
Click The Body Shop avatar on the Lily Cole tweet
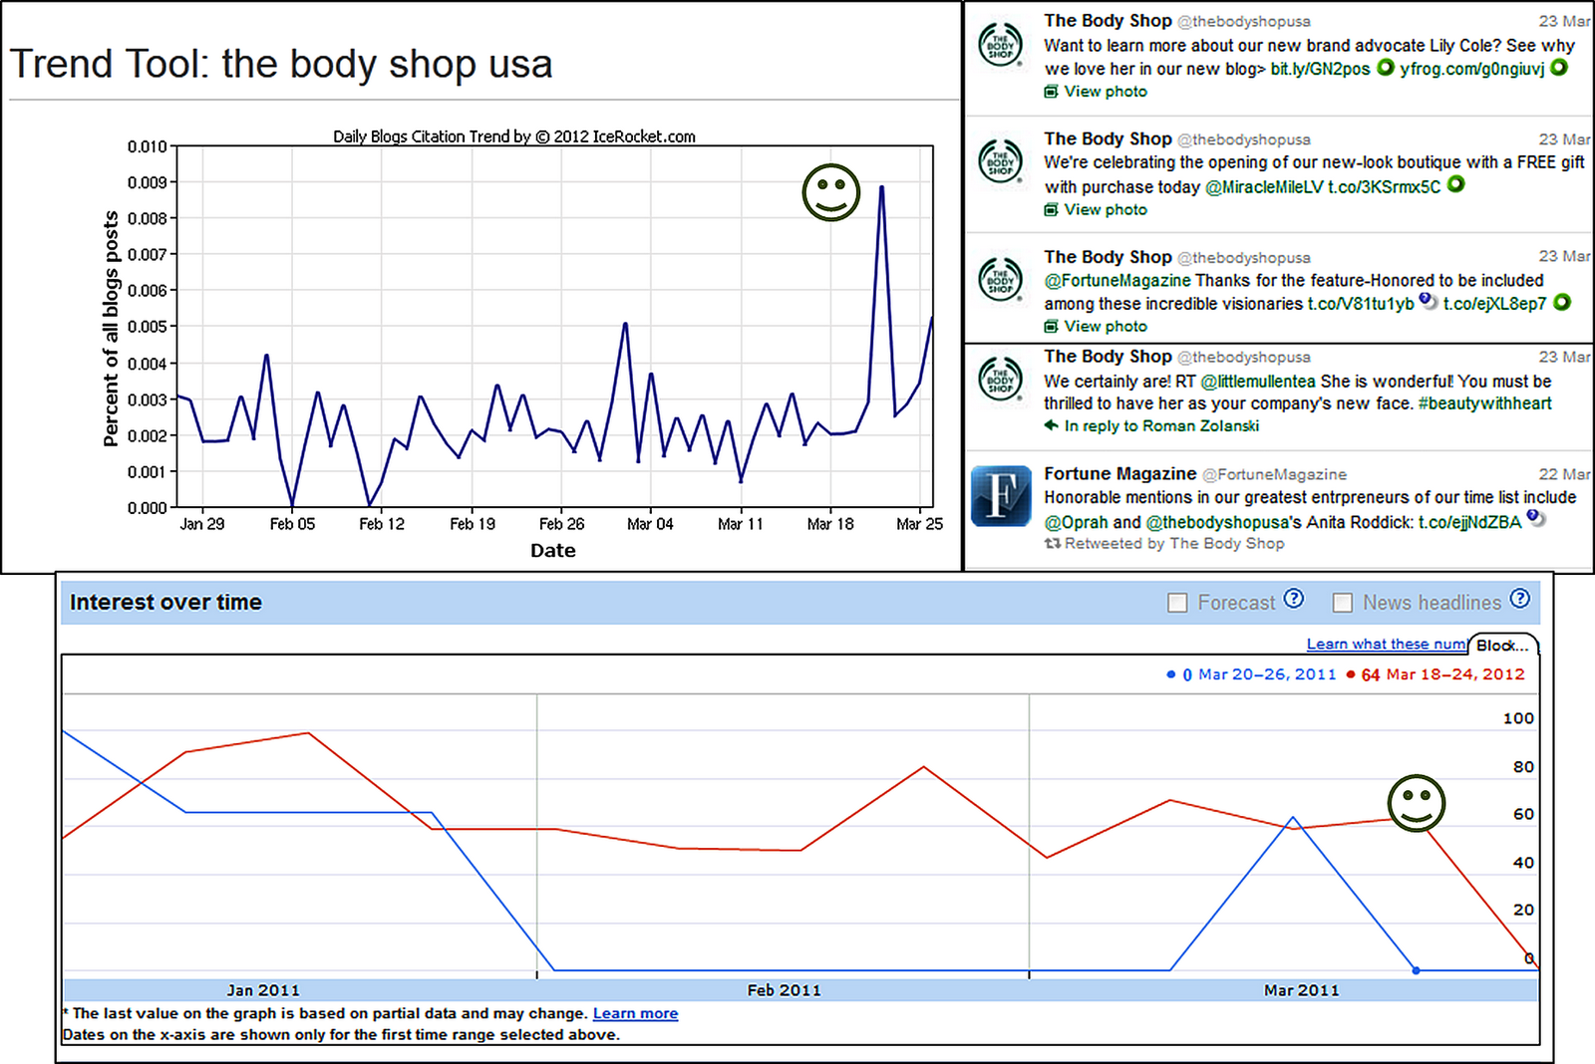coord(1000,46)
